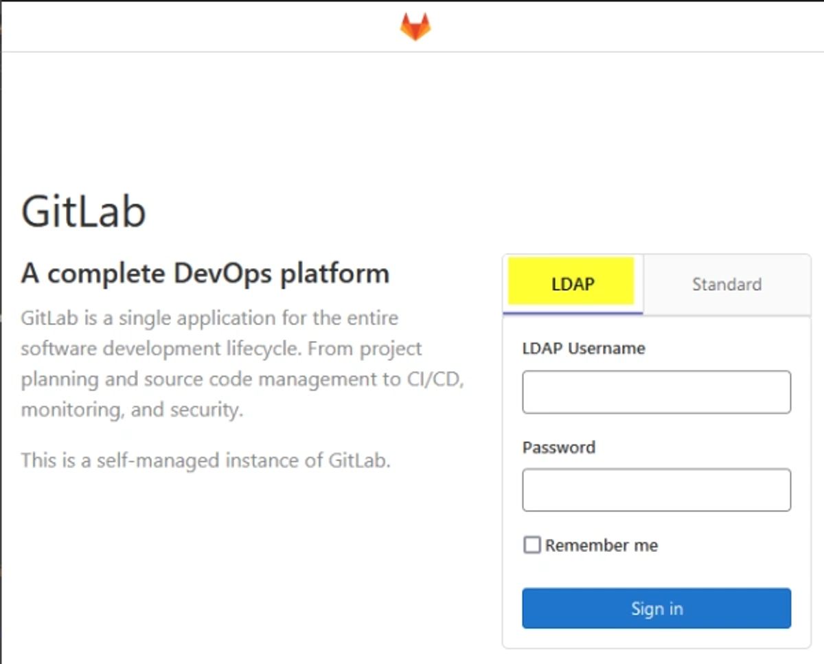Screen dimensions: 824x664
Task: Focus the LDAP Username input field
Action: [x=656, y=392]
